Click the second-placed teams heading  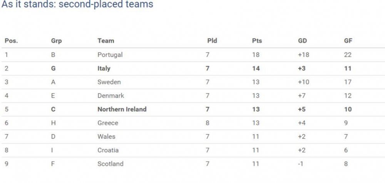(77, 4)
